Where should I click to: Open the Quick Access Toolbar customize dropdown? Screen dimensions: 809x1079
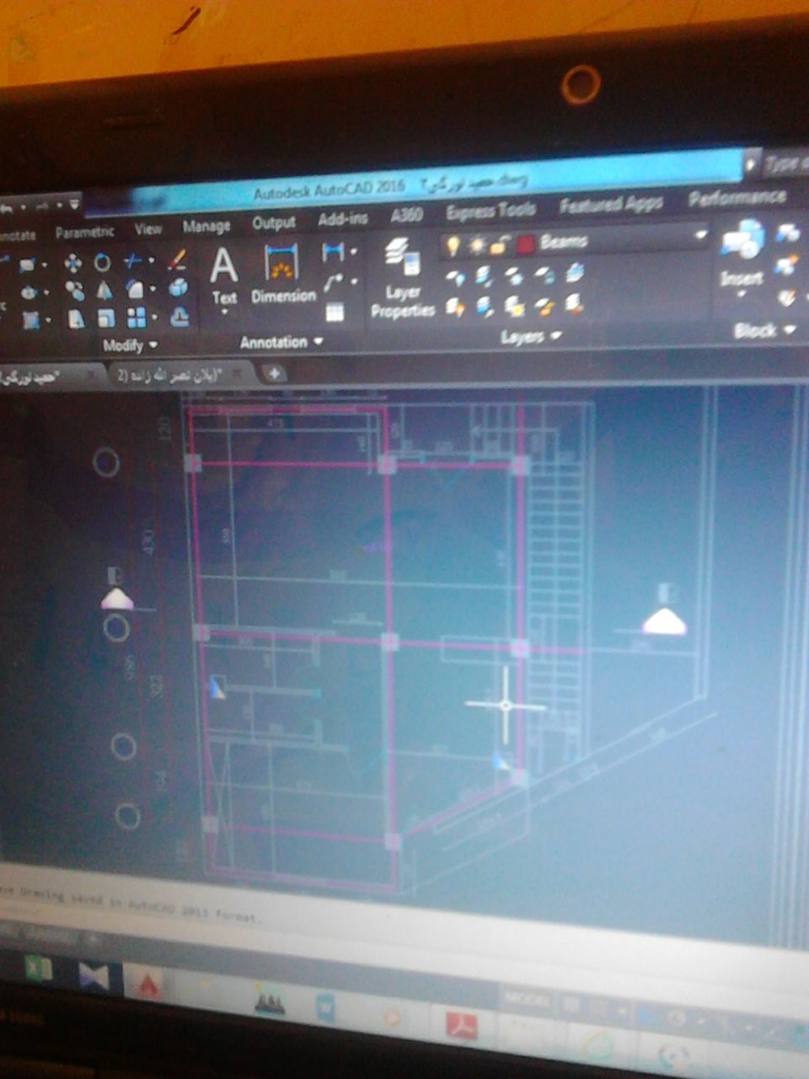[75, 203]
